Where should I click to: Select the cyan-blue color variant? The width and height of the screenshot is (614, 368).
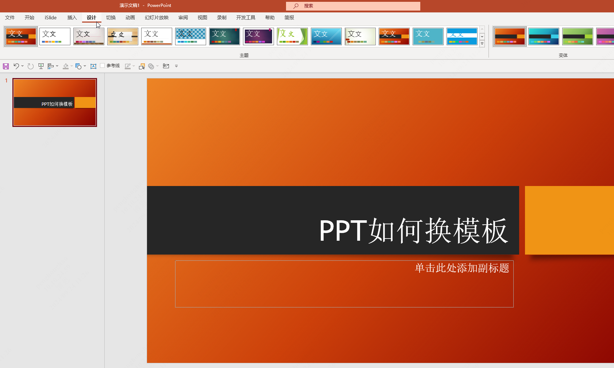[x=544, y=36]
